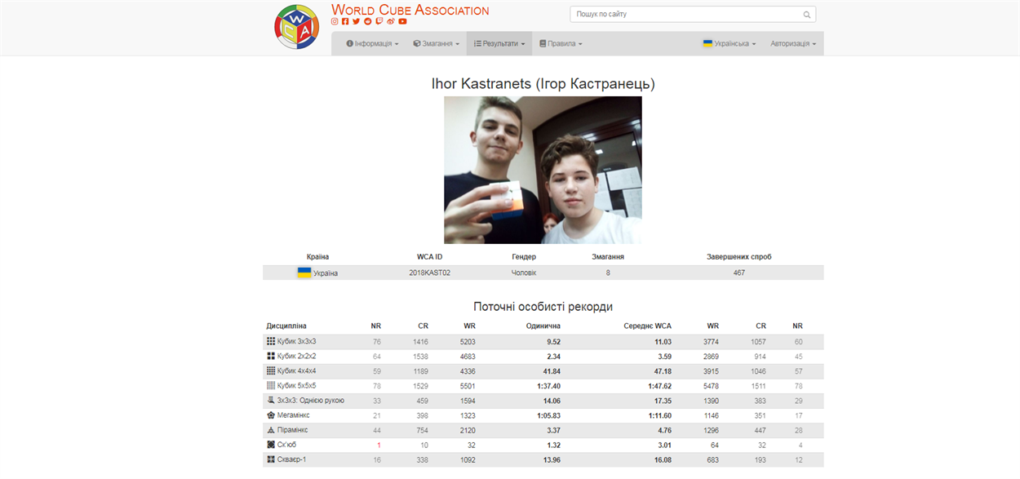Open the WCA Twitch icon
Screen dimensions: 1020x479
pos(379,21)
